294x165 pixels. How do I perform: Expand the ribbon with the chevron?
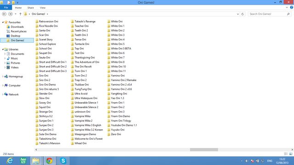tap(287, 7)
